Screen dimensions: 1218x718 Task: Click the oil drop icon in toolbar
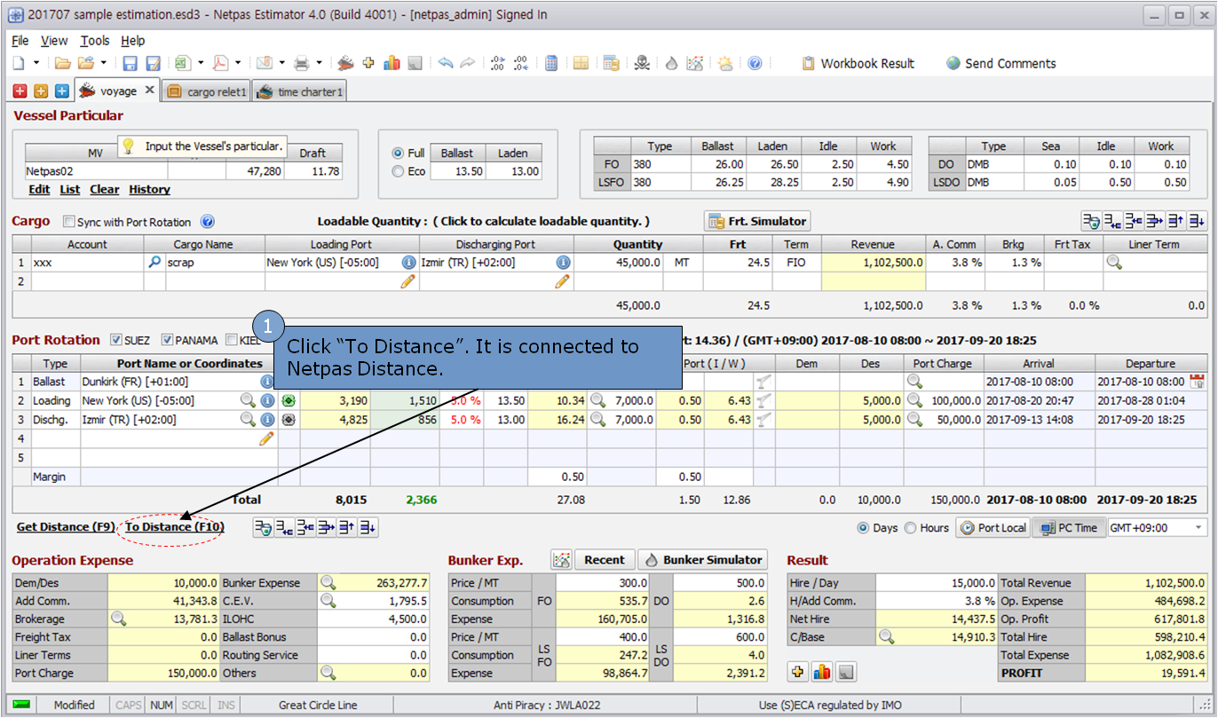click(672, 63)
